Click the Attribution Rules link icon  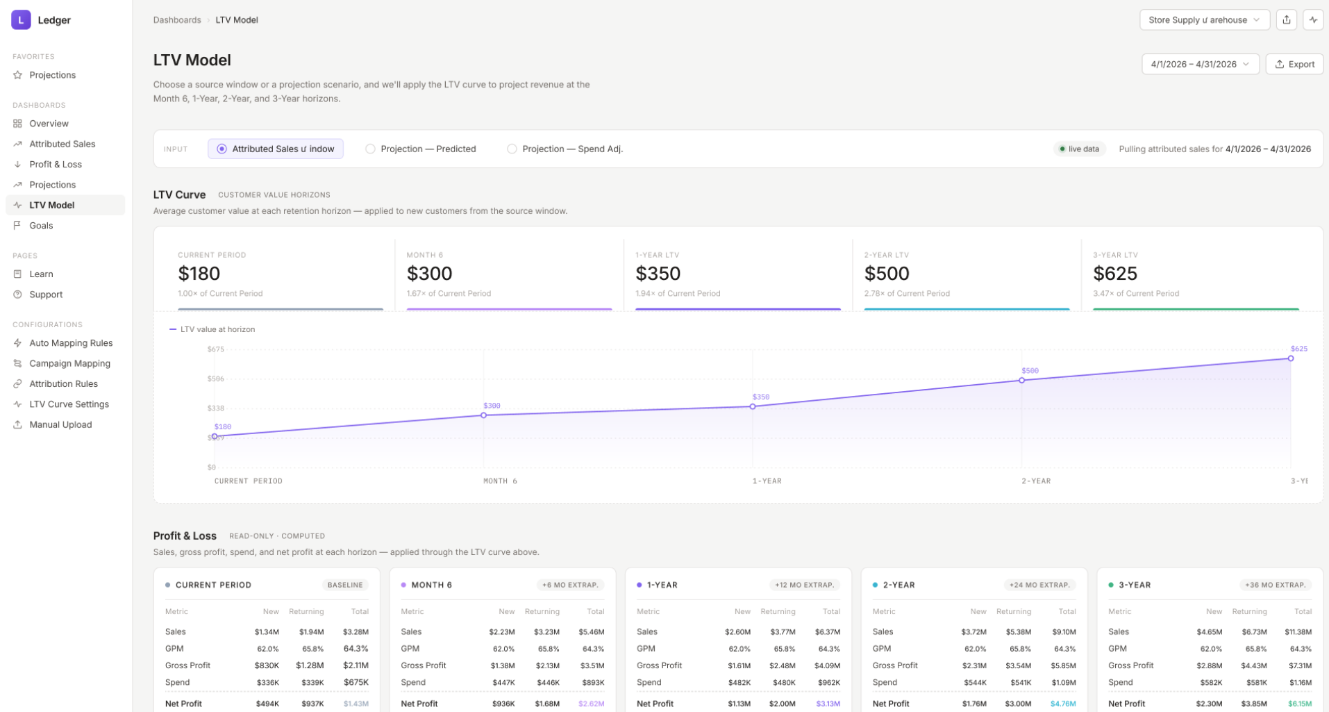click(18, 384)
